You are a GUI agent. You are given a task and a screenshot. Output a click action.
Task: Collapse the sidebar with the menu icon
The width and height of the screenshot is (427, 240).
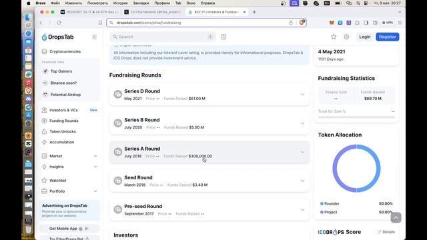point(94,37)
